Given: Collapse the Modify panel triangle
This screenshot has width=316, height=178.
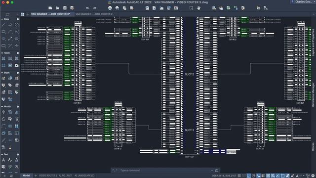Looking at the screenshot, I should point(2,106).
